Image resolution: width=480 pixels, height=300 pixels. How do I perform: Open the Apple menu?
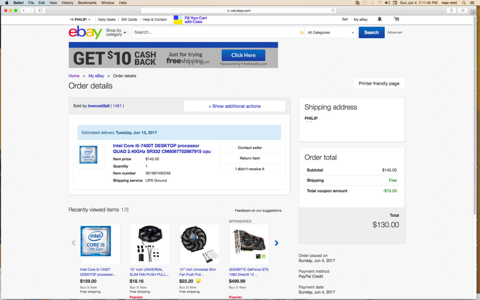pos(7,3)
